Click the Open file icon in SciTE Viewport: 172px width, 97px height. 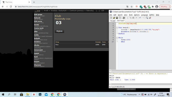click(114, 18)
